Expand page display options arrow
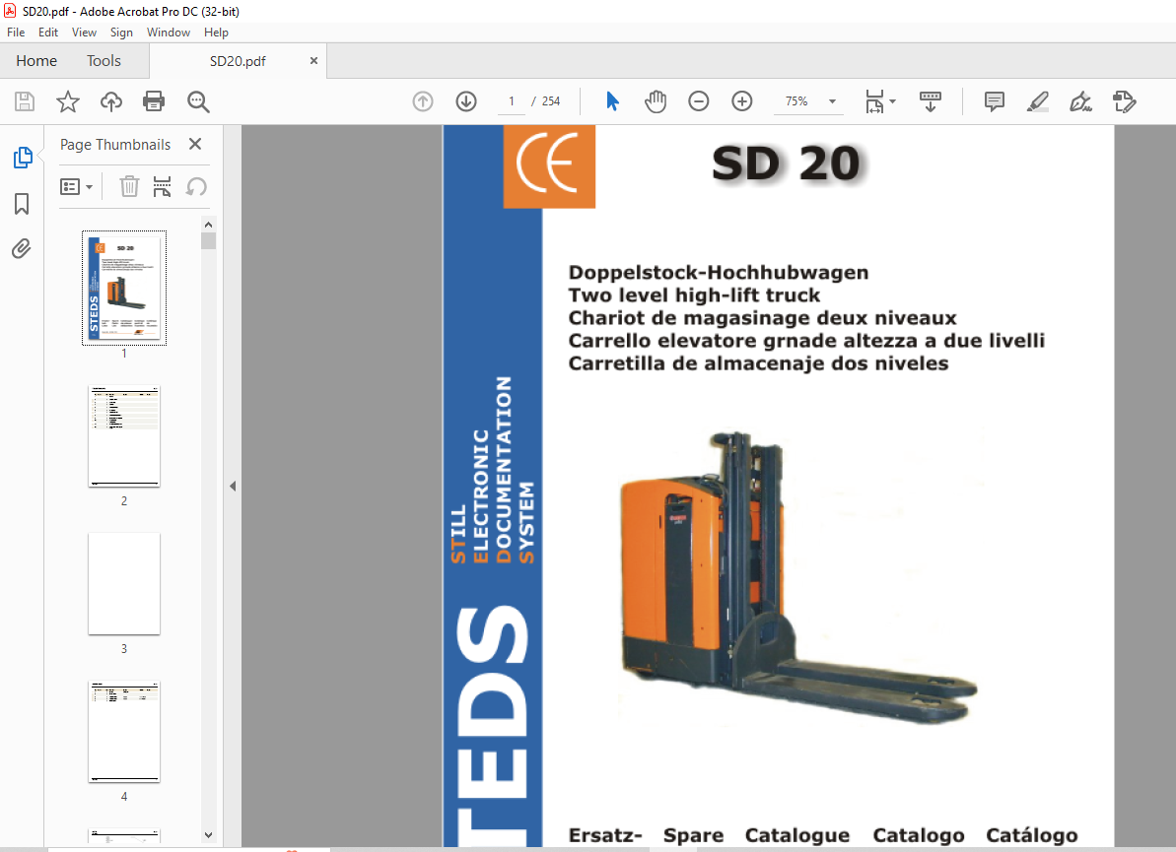Screen dimensions: 1176x852 pyautogui.click(x=892, y=101)
